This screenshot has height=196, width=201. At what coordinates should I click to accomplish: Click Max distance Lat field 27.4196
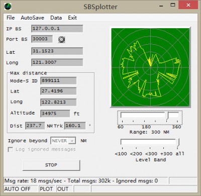point(58,91)
